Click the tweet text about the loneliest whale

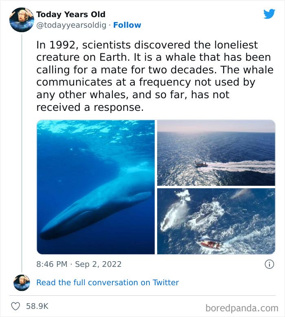[x=155, y=76]
